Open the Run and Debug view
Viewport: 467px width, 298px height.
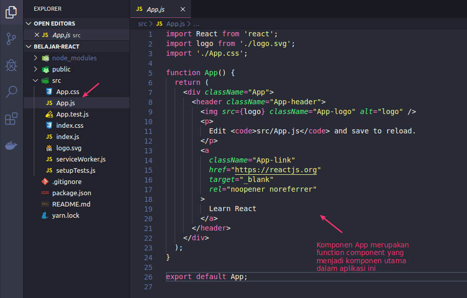pyautogui.click(x=11, y=65)
